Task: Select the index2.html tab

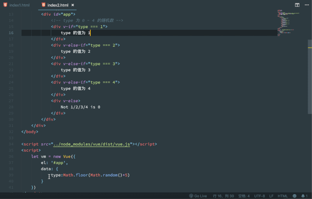Action: 58,5
